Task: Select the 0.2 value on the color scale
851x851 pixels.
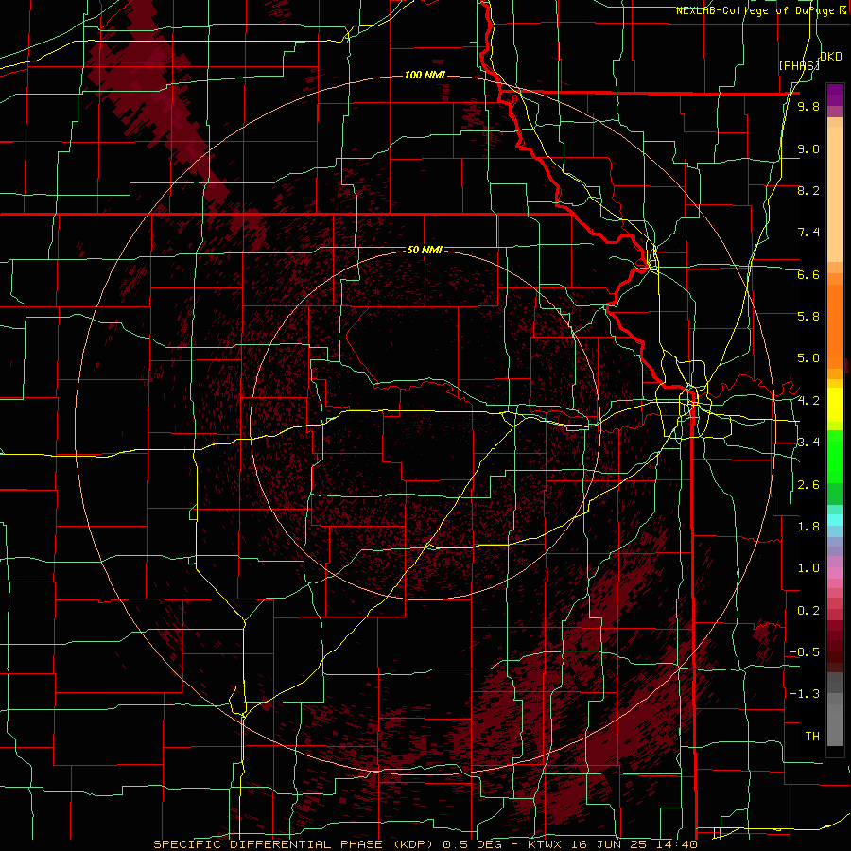Action: [x=808, y=611]
